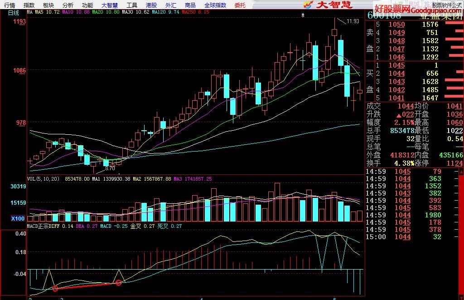Click the 15:00 tick row time
Image resolution: width=464 pixels, height=300 pixels.
pos(376,237)
